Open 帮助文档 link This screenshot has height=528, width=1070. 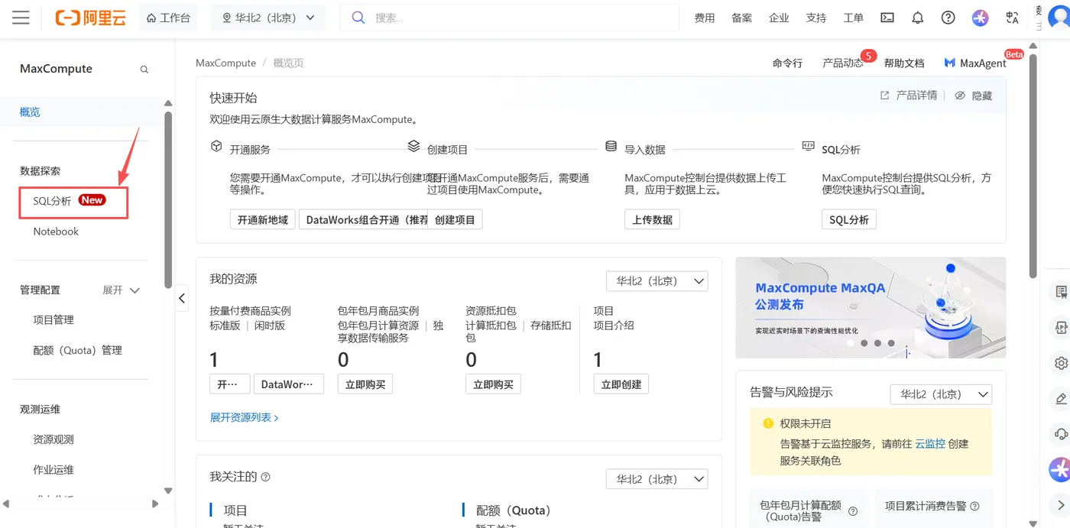tap(904, 63)
